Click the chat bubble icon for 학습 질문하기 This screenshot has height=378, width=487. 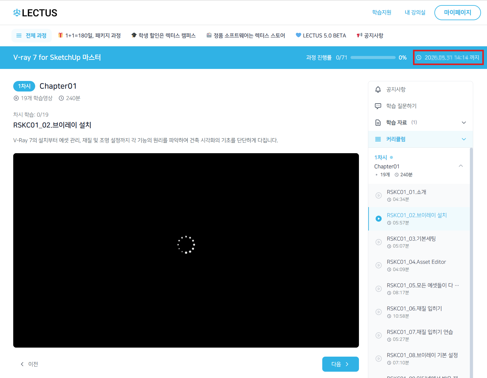click(x=378, y=106)
